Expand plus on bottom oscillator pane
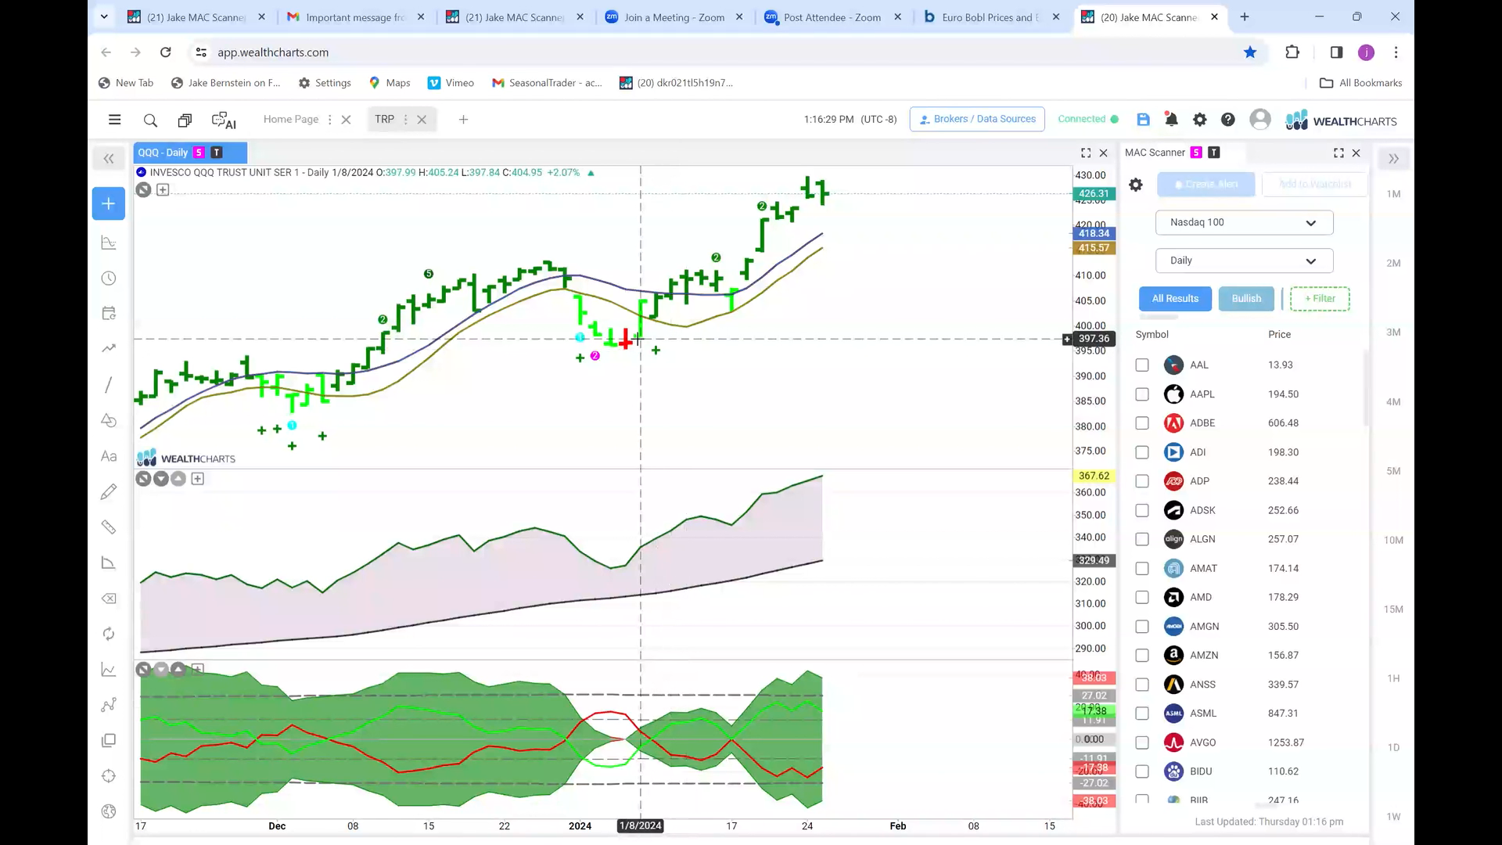Viewport: 1502px width, 845px height. (198, 670)
